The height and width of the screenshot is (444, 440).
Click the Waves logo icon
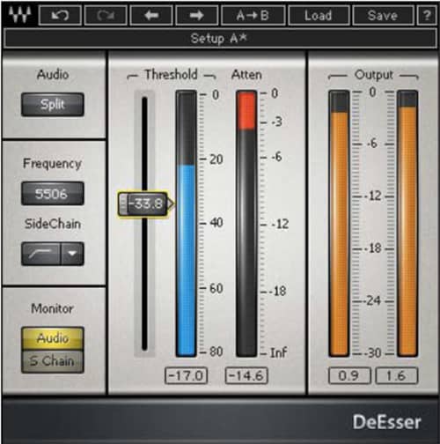click(19, 15)
